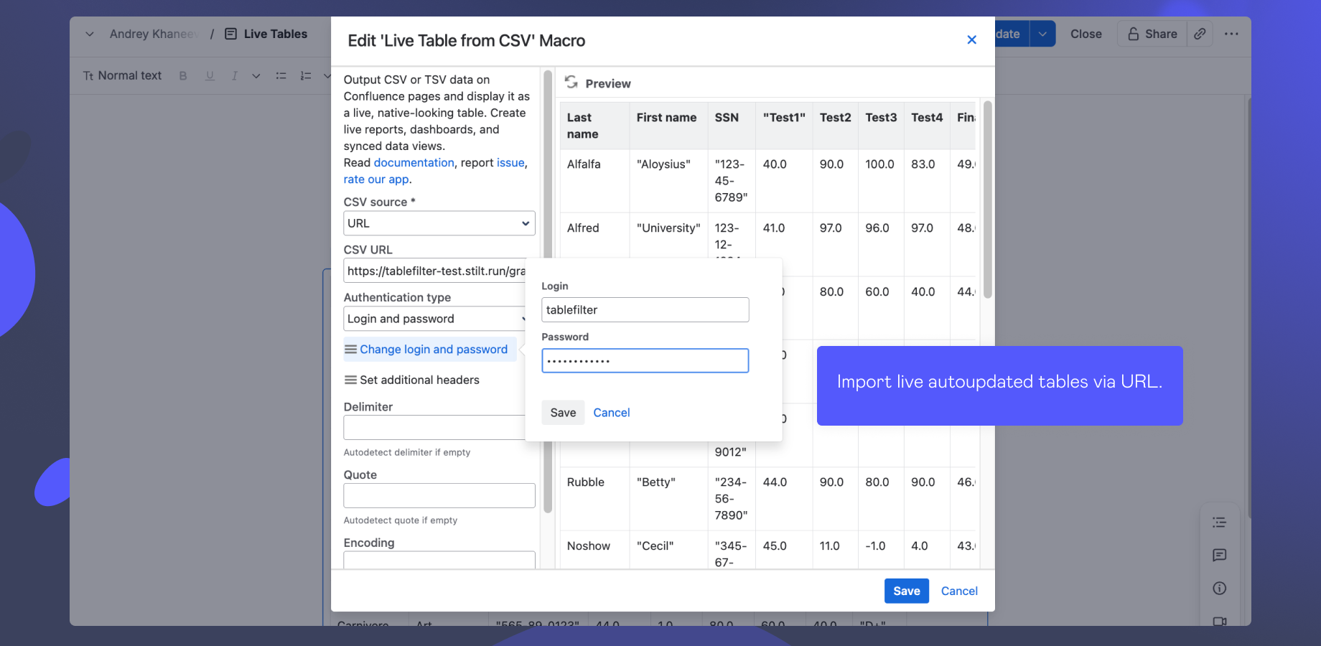The height and width of the screenshot is (646, 1321).
Task: Open the page info sidebar icon
Action: 1219,588
